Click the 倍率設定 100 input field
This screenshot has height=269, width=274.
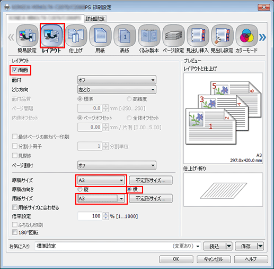90,216
